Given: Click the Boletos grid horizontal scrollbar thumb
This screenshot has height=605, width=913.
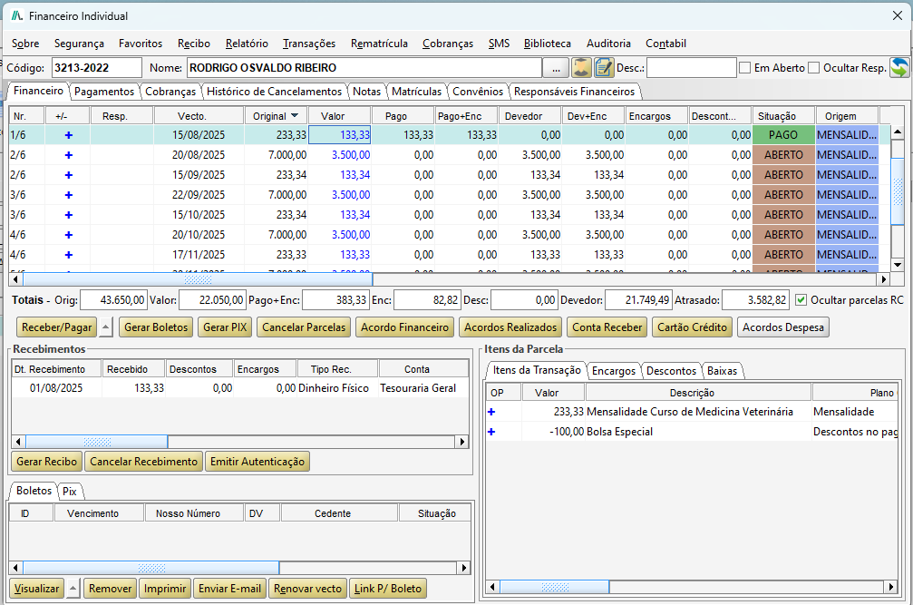Looking at the screenshot, I should click(x=151, y=568).
